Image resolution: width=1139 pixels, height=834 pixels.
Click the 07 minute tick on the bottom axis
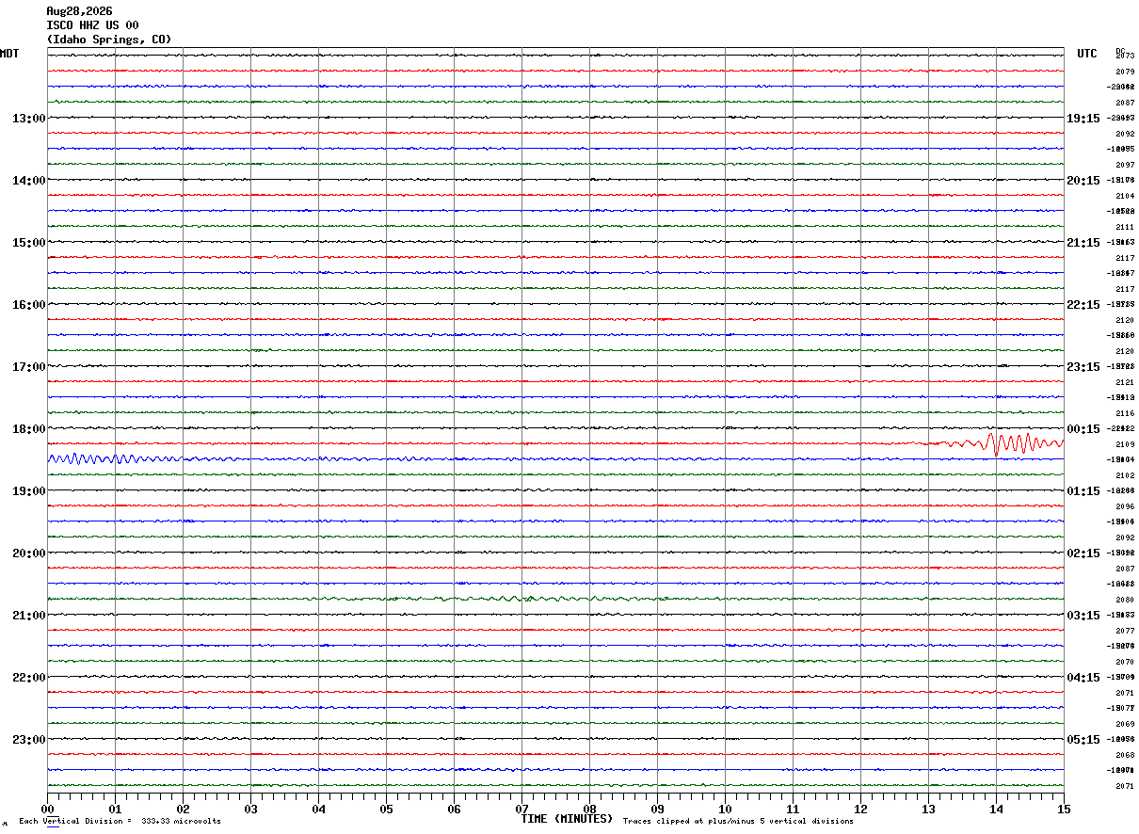click(521, 810)
